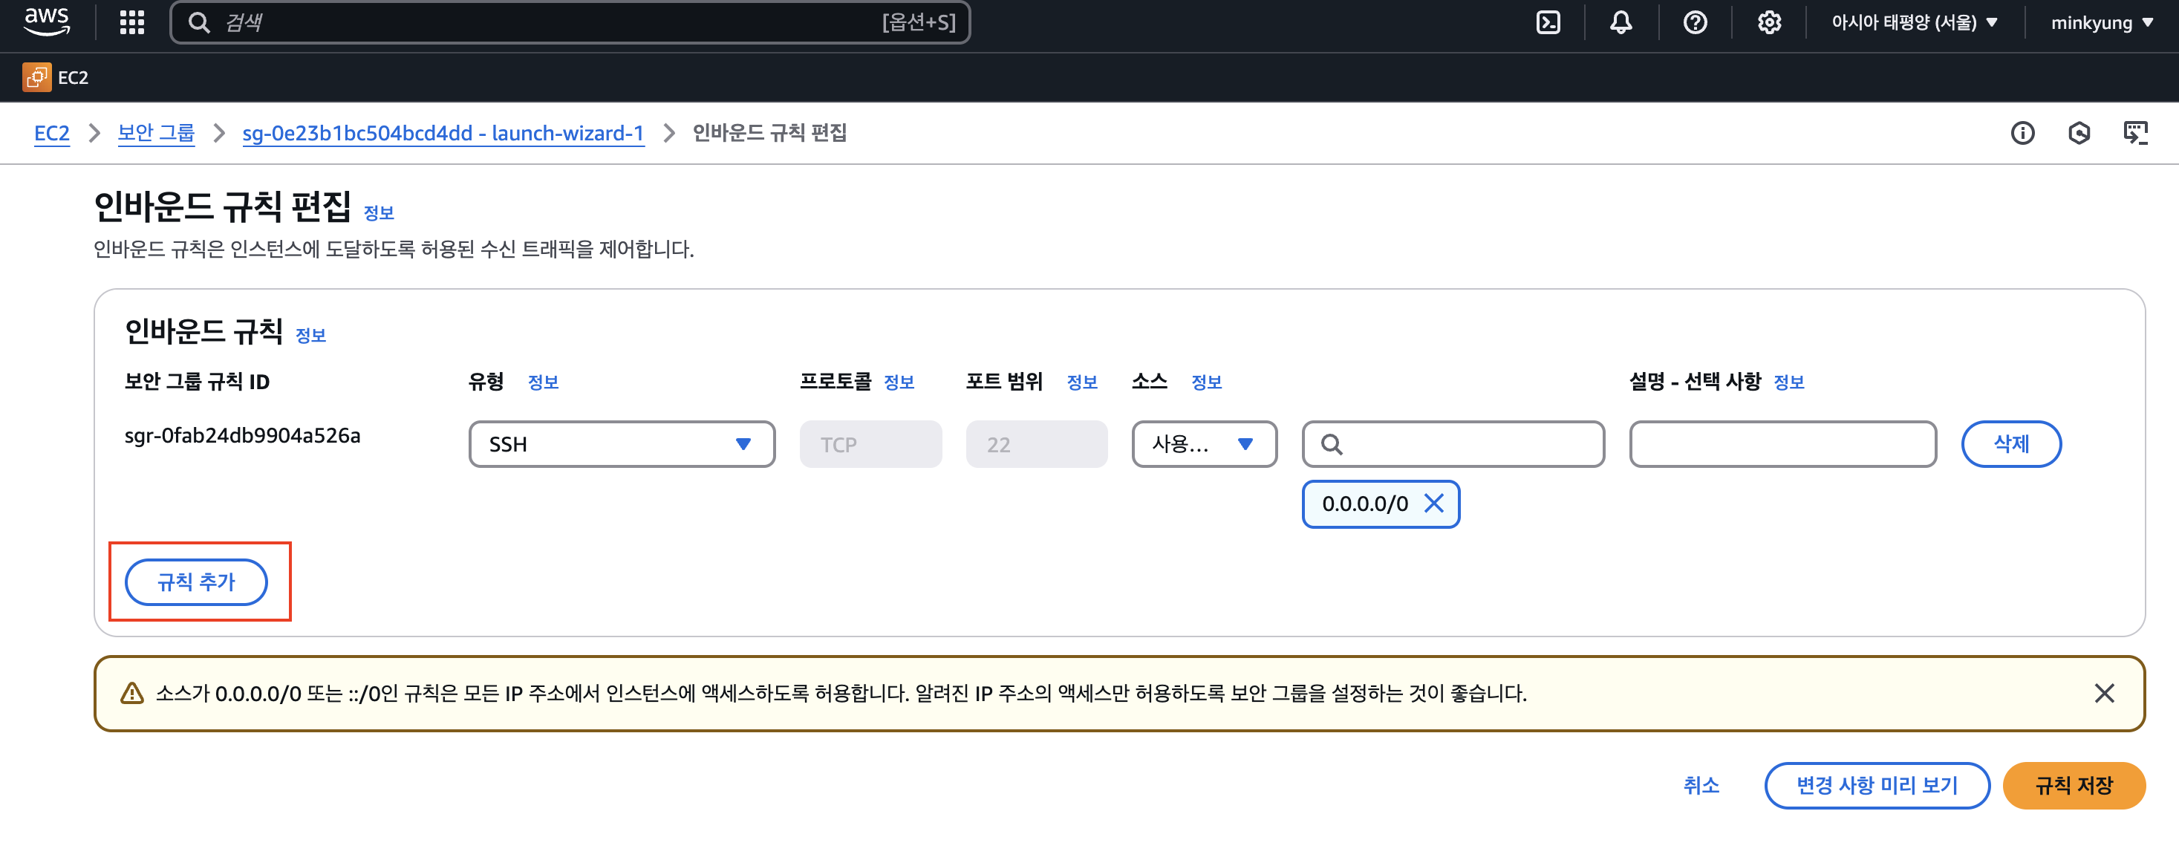This screenshot has height=863, width=2179.
Task: Open the info panel circle icon
Action: point(2022,133)
